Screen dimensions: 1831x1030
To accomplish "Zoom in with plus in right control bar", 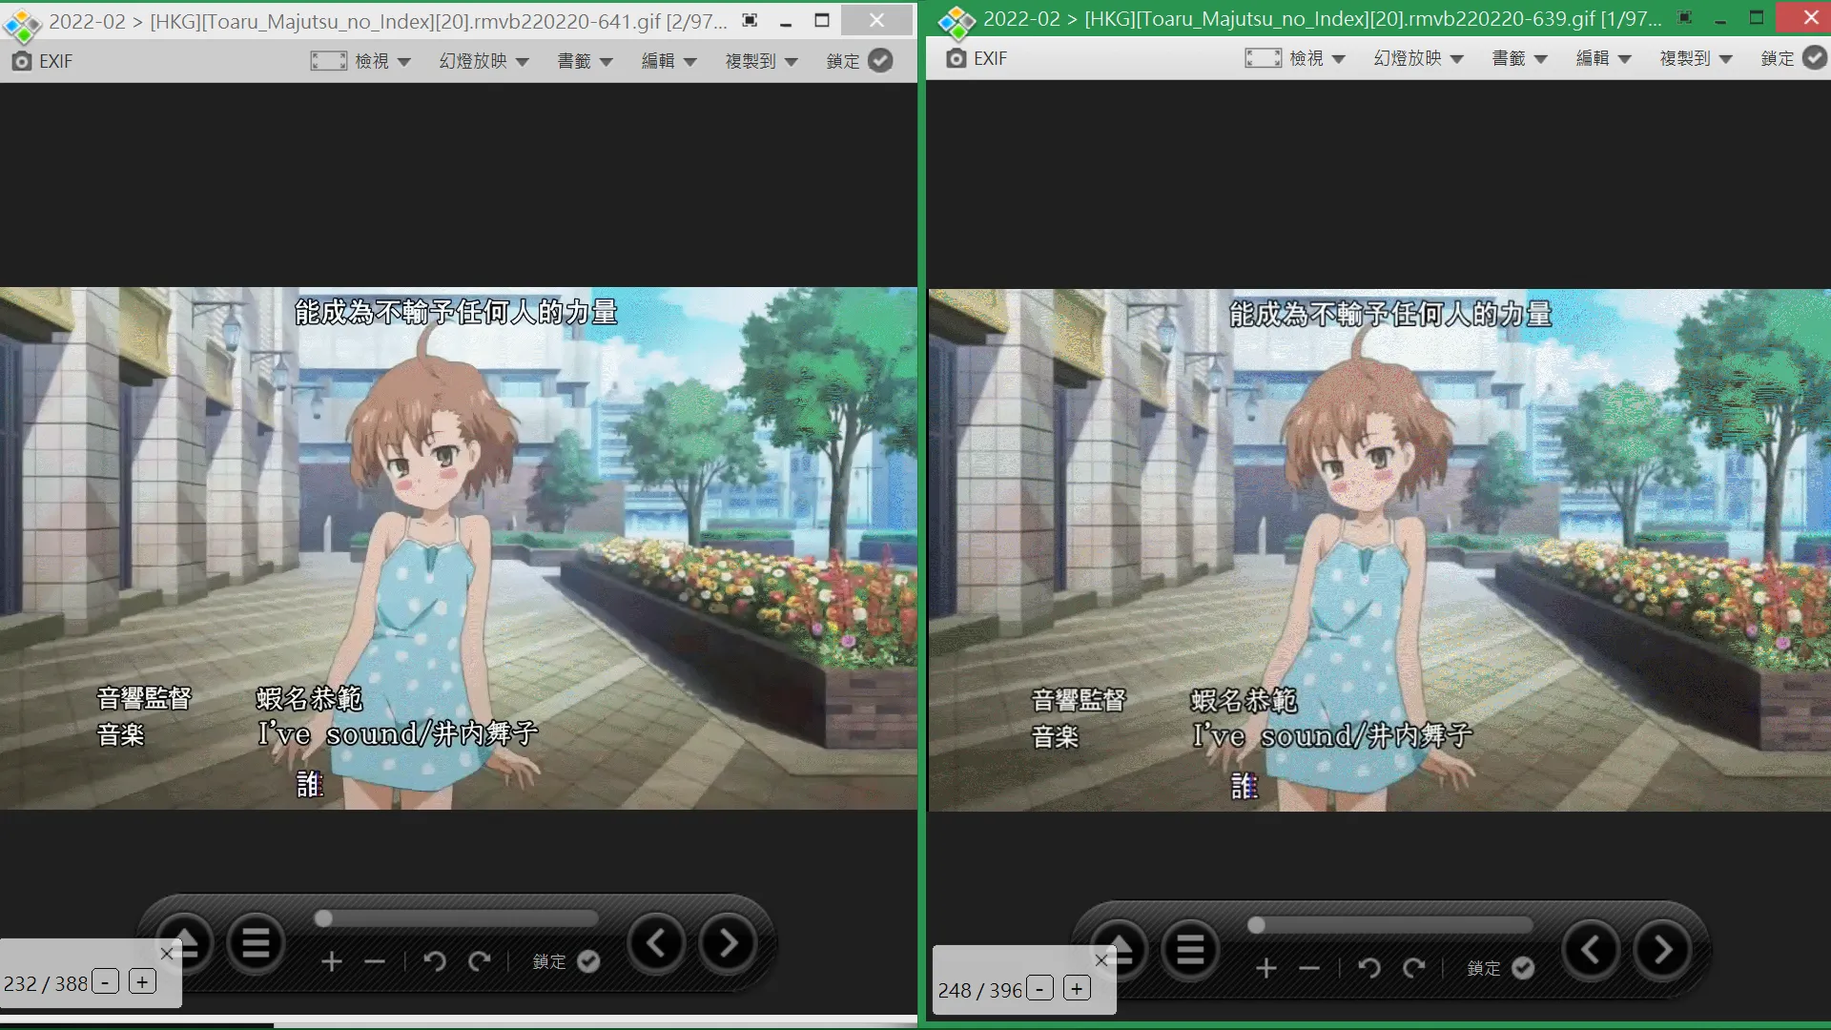I will [1266, 968].
